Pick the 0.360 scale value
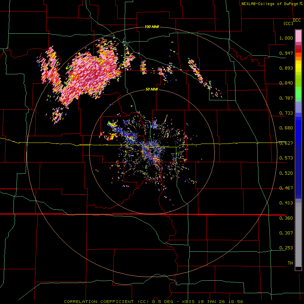 click(x=286, y=218)
